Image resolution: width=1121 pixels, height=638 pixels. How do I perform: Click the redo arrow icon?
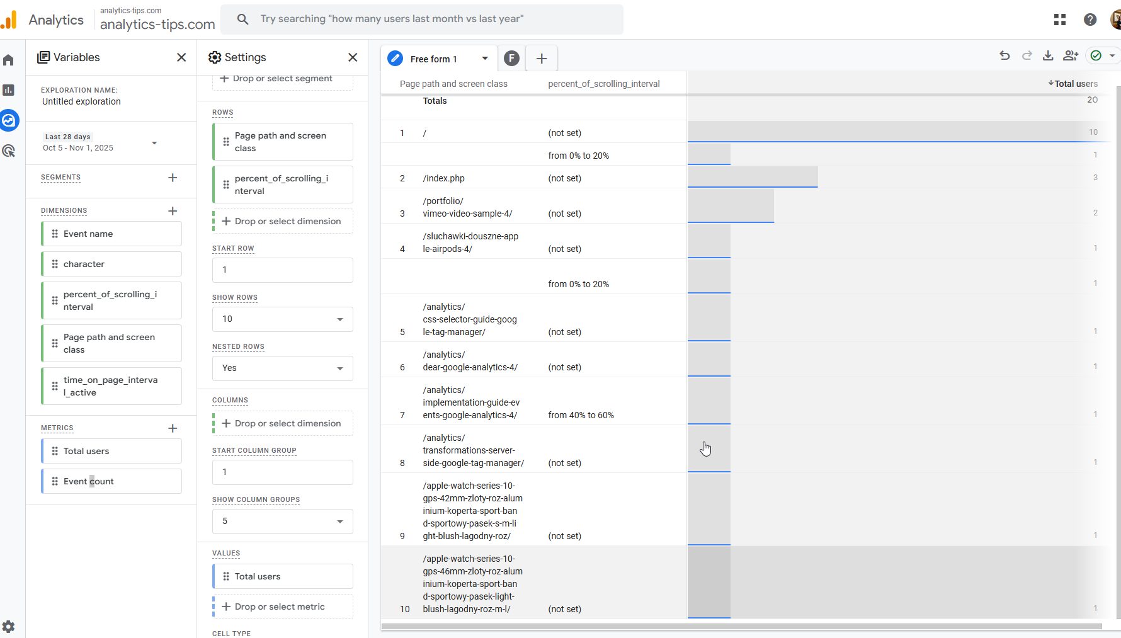coord(1027,56)
